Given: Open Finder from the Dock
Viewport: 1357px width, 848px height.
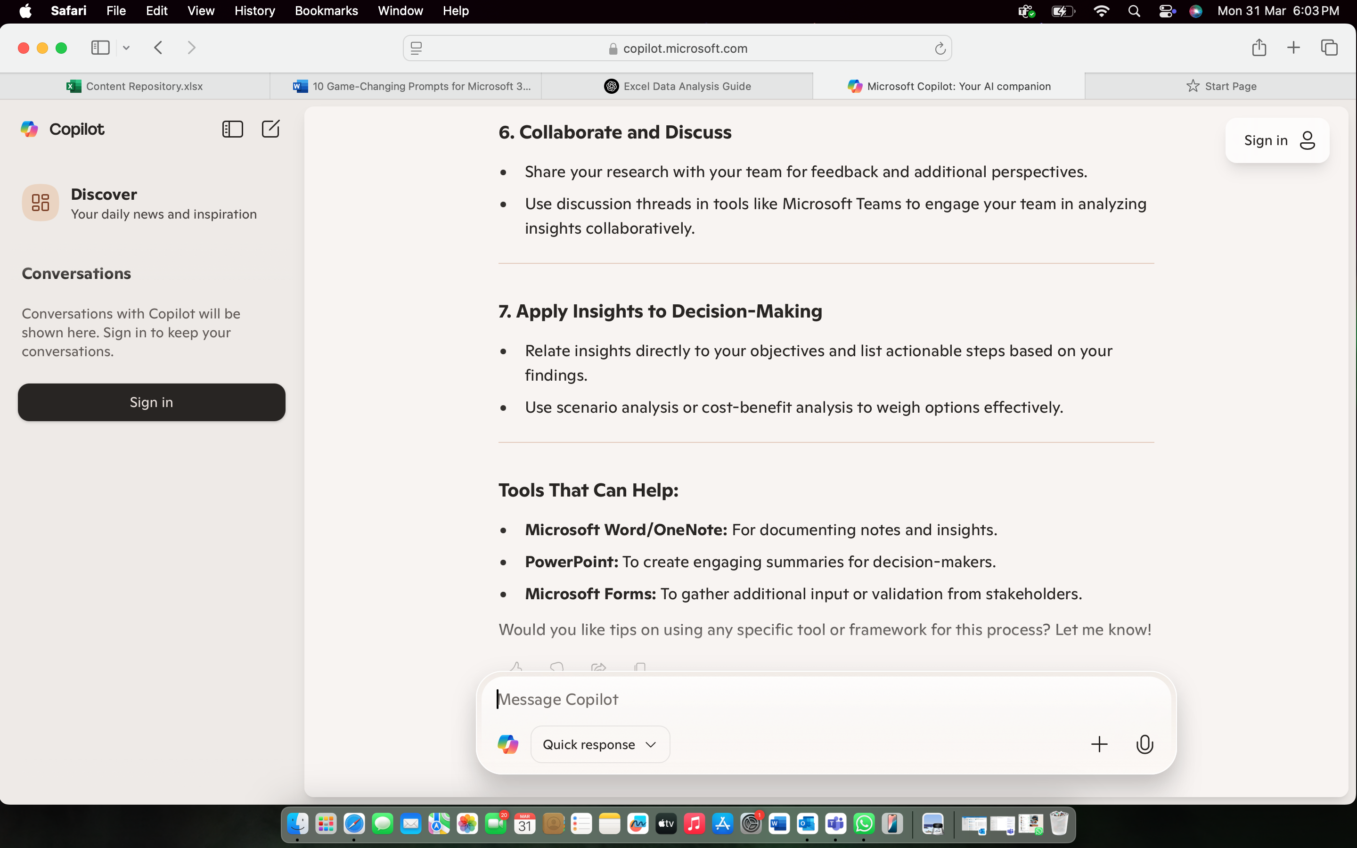Looking at the screenshot, I should click(297, 824).
